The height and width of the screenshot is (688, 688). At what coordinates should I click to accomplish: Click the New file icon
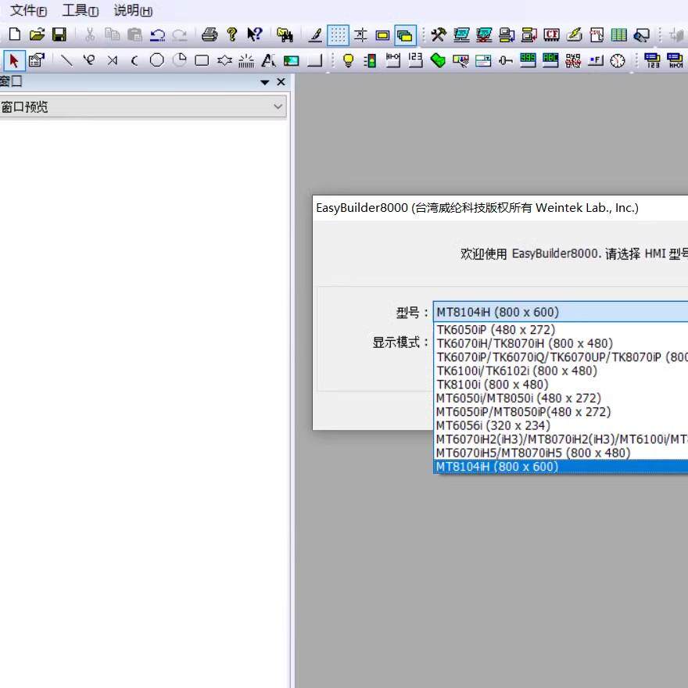(15, 34)
